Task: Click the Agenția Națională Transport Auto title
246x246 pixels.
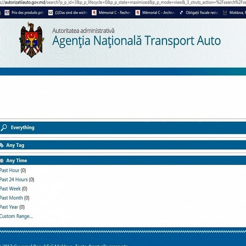Action: coord(136,41)
